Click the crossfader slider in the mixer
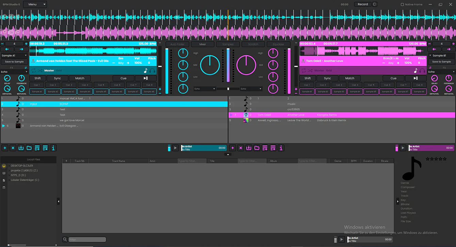 228,89
